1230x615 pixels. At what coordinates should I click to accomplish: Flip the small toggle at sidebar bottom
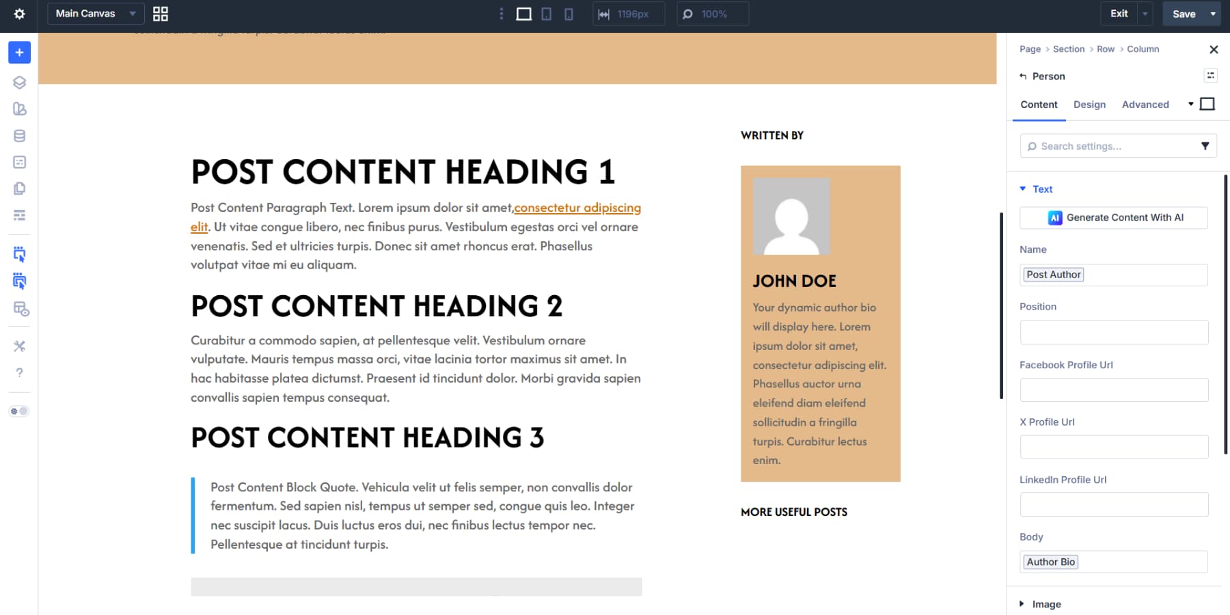click(x=19, y=411)
